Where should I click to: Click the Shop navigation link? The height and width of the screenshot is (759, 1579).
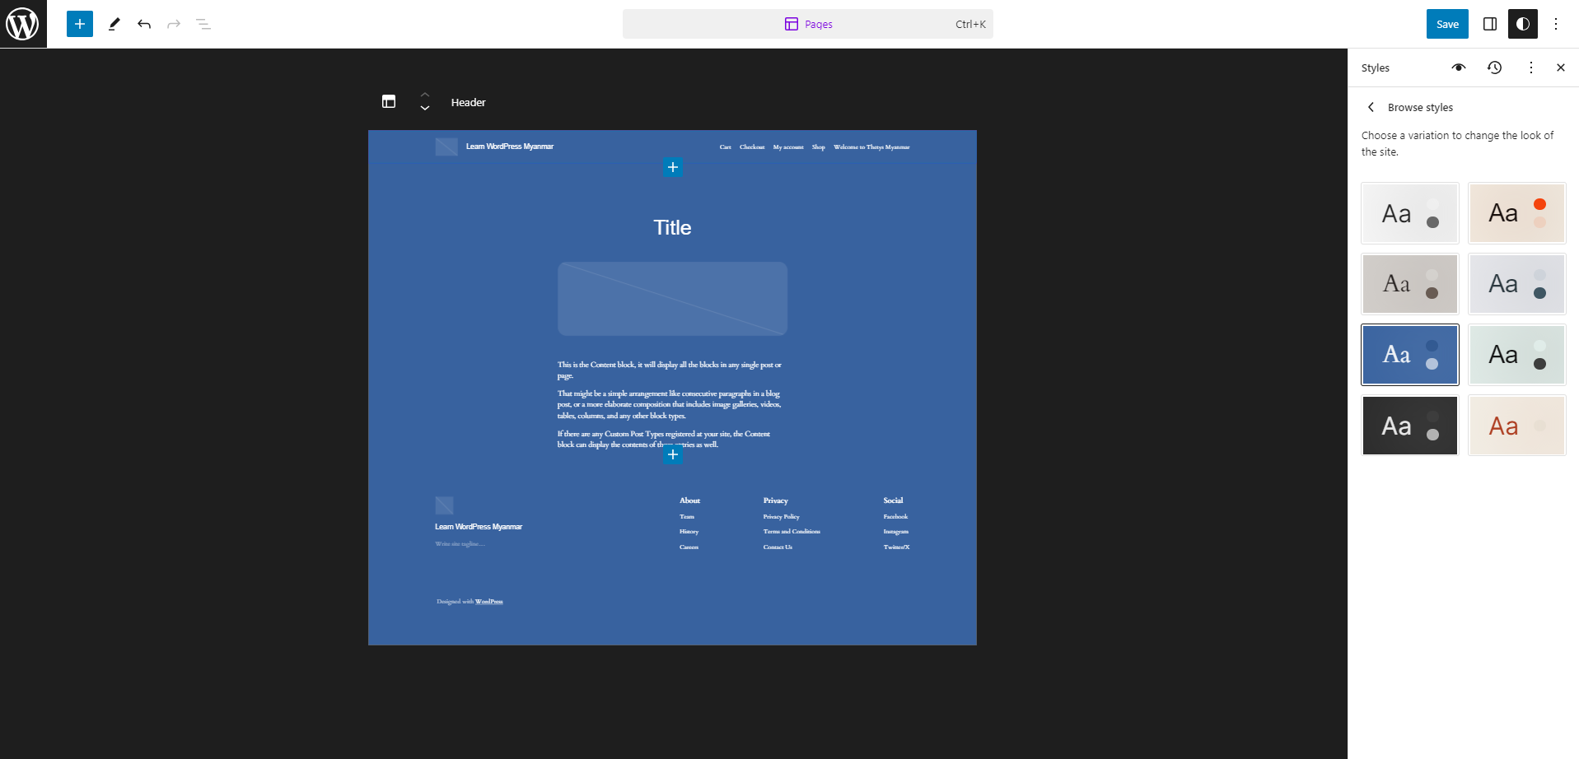(x=818, y=147)
